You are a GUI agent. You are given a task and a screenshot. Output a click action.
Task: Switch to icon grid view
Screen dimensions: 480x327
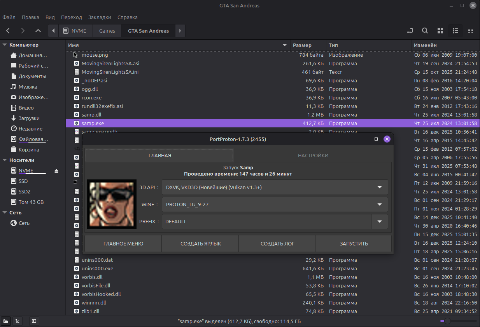click(440, 31)
